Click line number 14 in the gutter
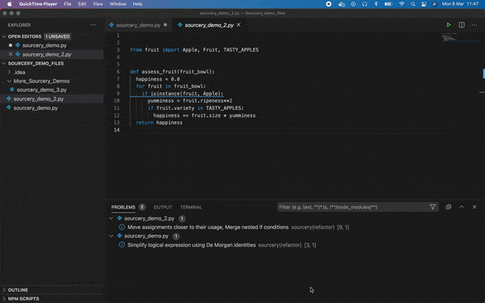The width and height of the screenshot is (485, 303). tap(116, 130)
